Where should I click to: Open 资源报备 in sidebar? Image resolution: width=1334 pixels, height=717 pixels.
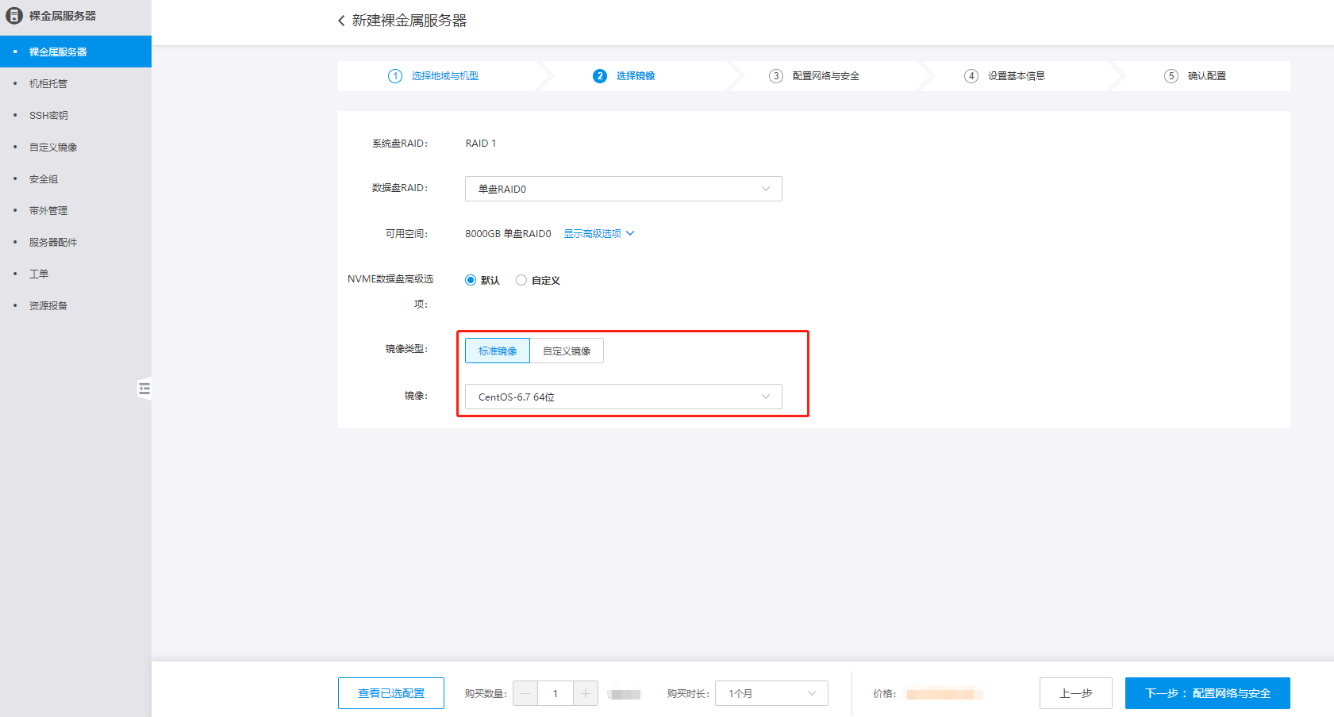(x=75, y=305)
